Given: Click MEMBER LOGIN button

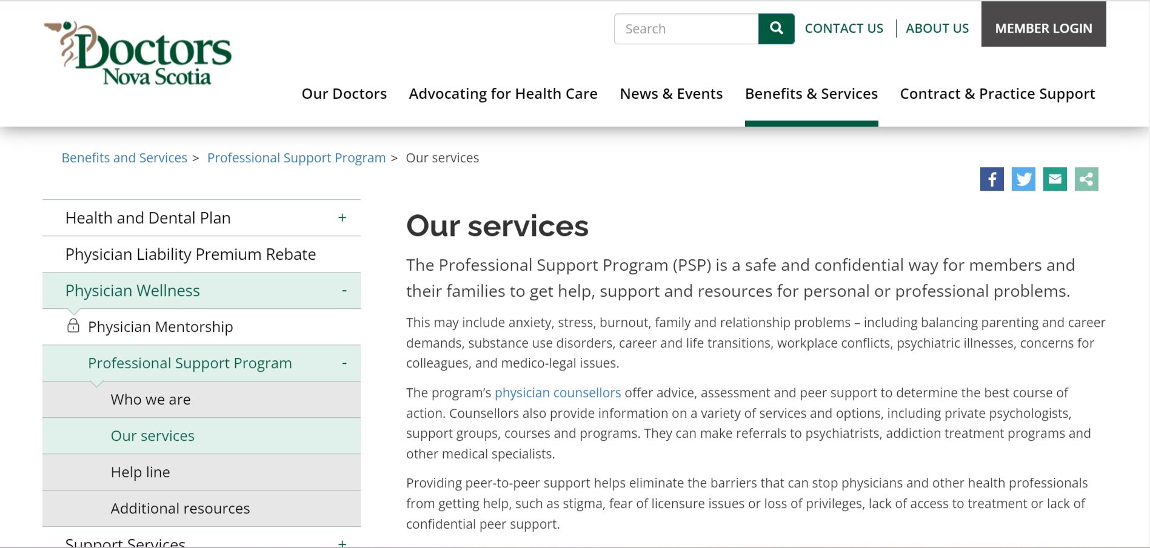Looking at the screenshot, I should pyautogui.click(x=1044, y=24).
